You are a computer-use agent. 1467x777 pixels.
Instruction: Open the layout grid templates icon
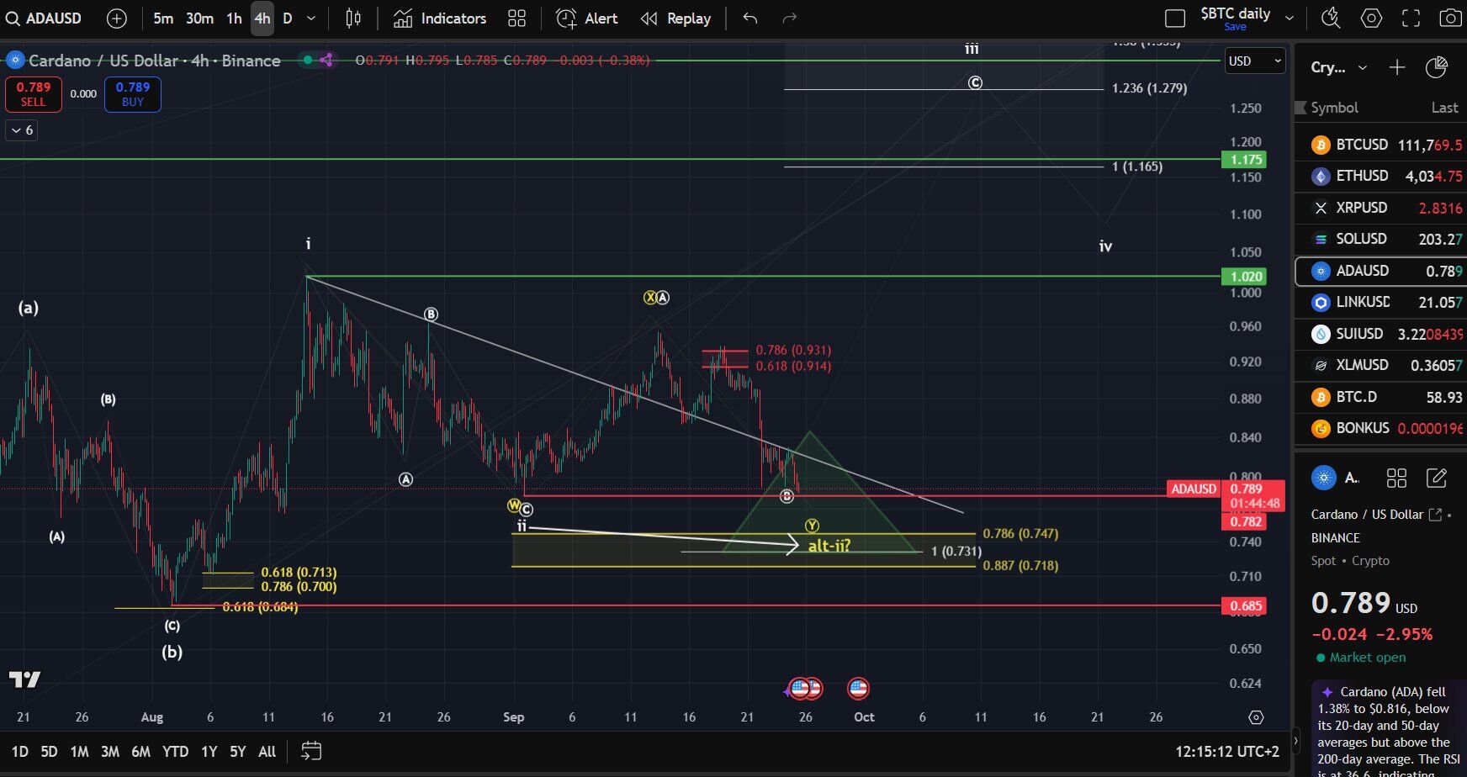click(516, 18)
